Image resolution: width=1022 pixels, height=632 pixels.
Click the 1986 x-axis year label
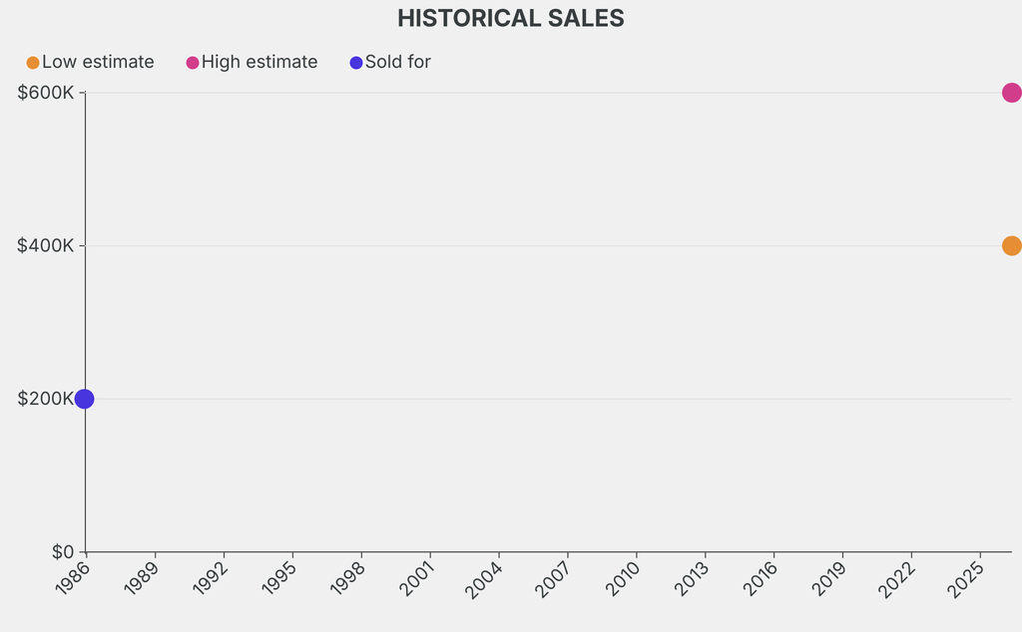[72, 579]
